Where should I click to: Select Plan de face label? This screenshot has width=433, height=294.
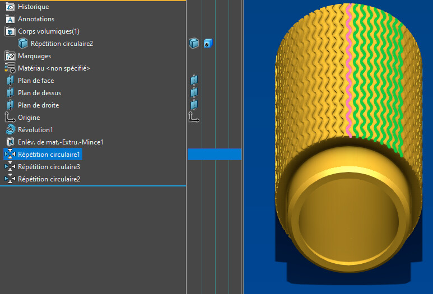coord(36,81)
